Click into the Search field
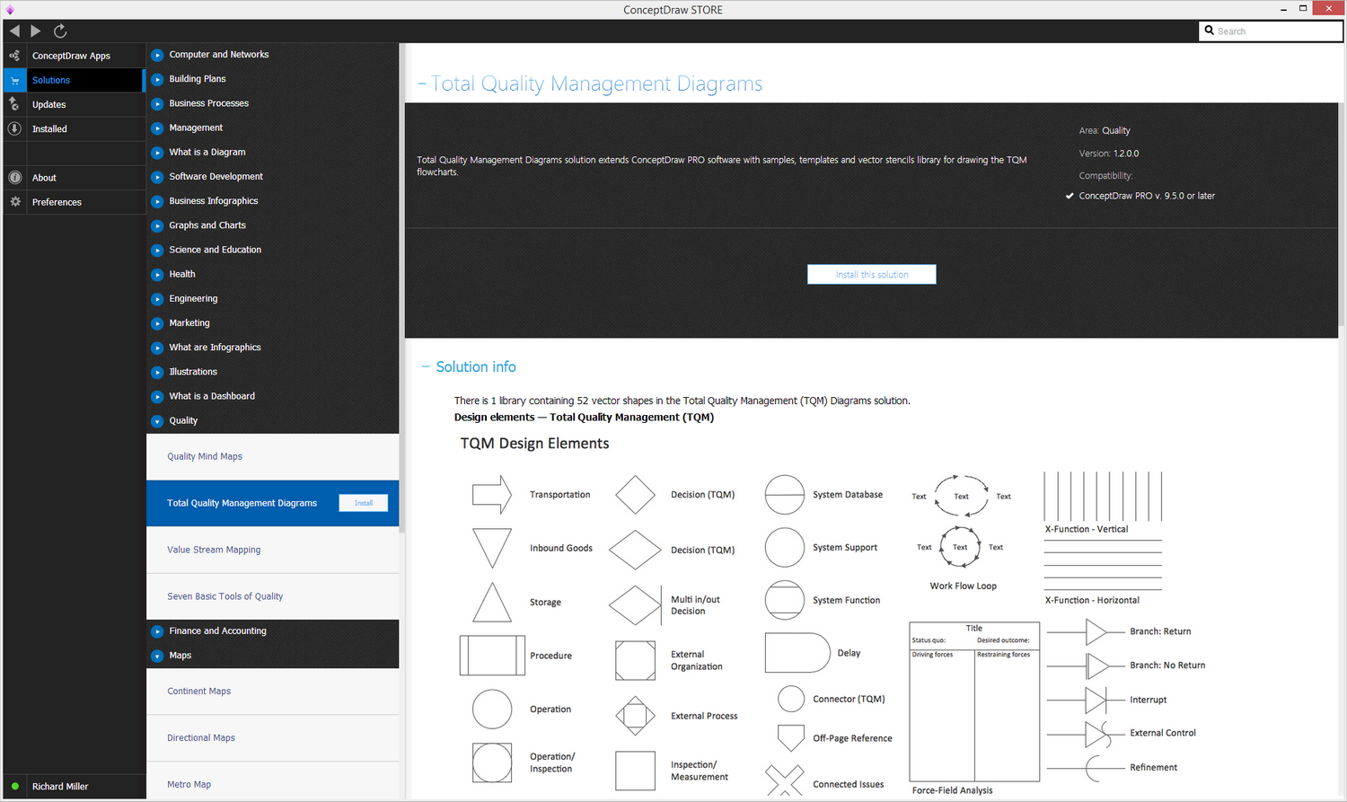The width and height of the screenshot is (1347, 802). tap(1275, 31)
